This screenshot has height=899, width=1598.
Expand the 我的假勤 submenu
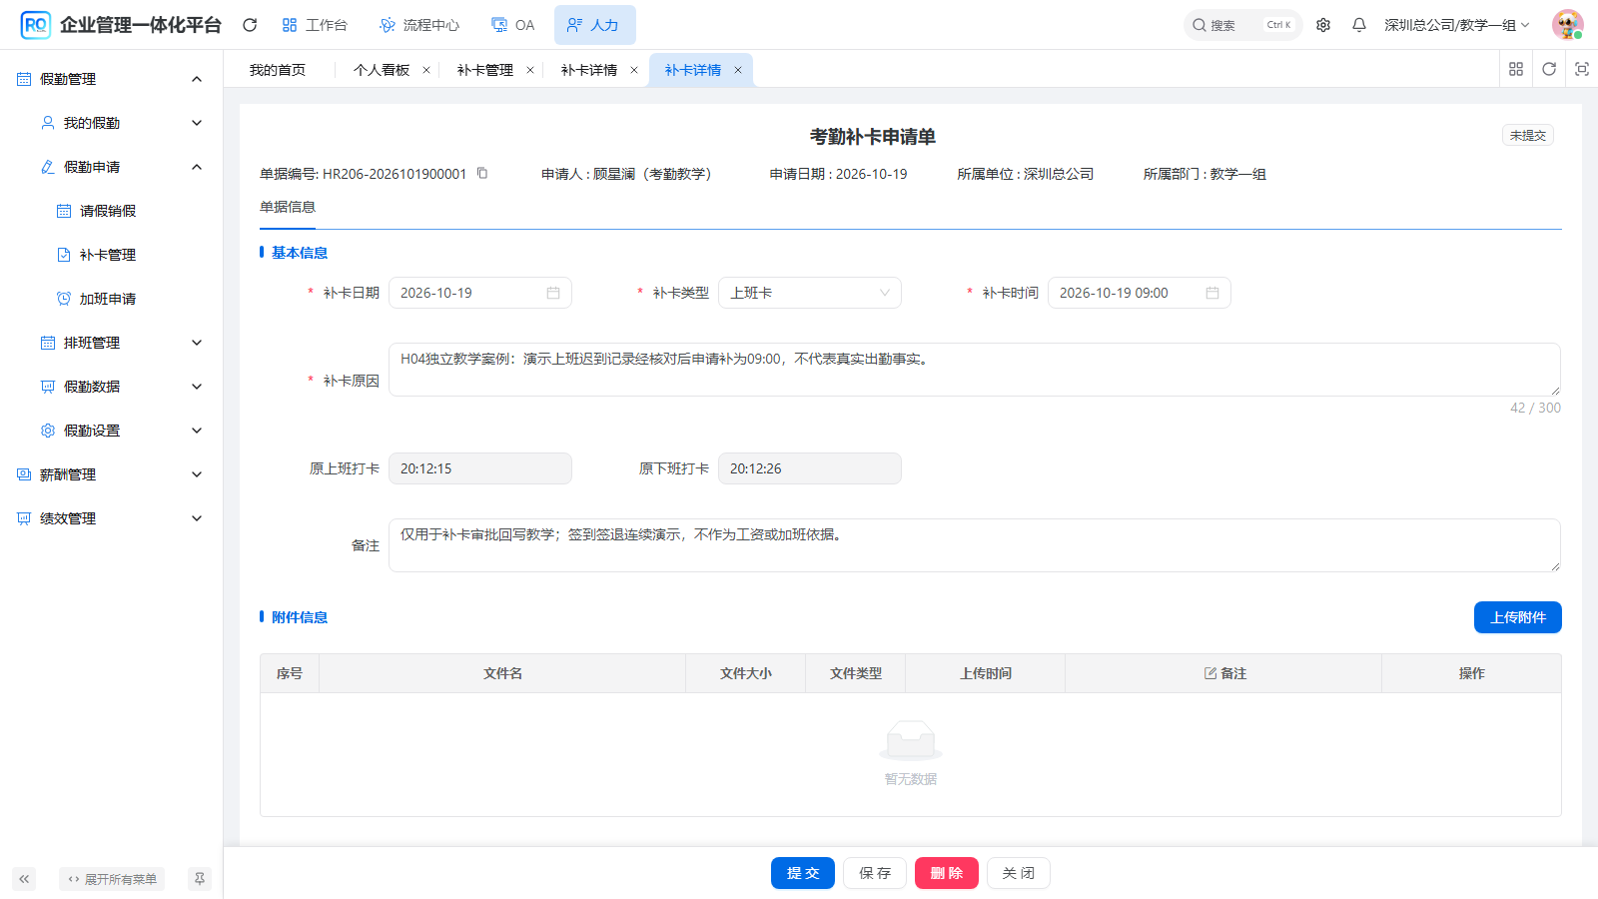point(197,123)
